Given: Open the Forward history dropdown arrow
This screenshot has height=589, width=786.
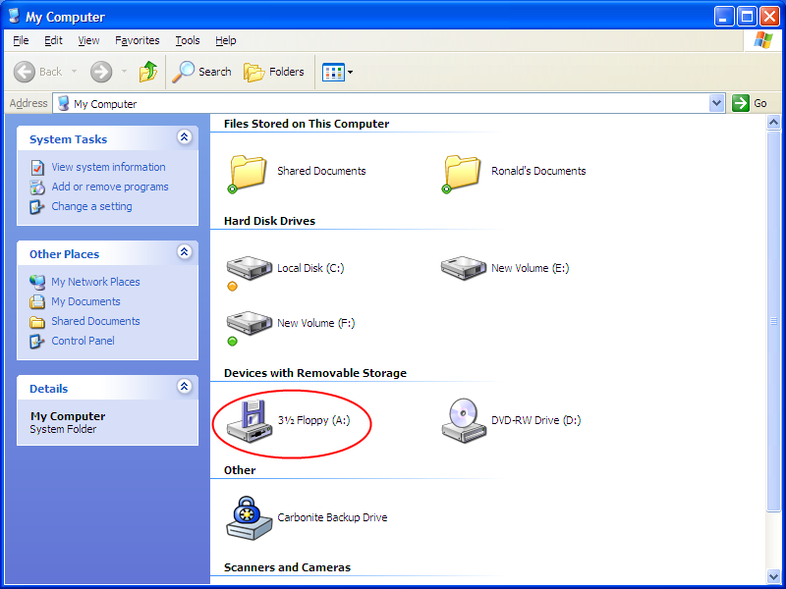Looking at the screenshot, I should point(124,72).
